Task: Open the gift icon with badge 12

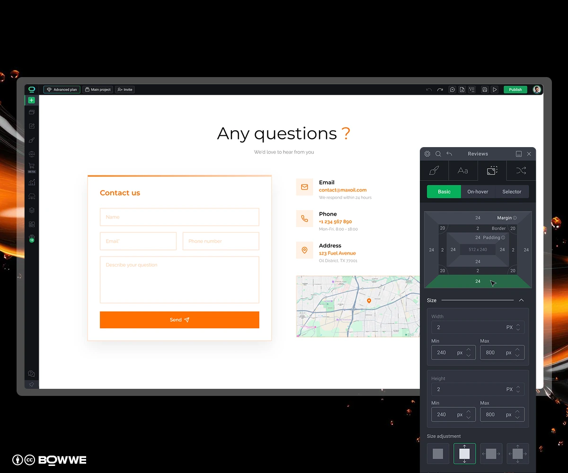Action: pyautogui.click(x=32, y=238)
